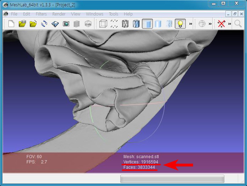Click the crossed-out red delete icon

[x=222, y=24]
